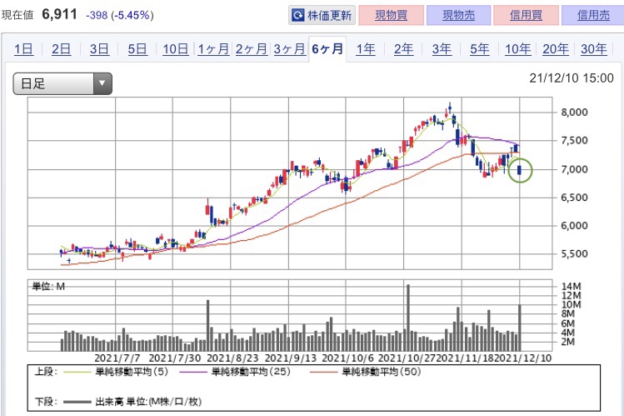624x416 pixels.
Task: Switch to the 2年 chart tab
Action: point(403,49)
